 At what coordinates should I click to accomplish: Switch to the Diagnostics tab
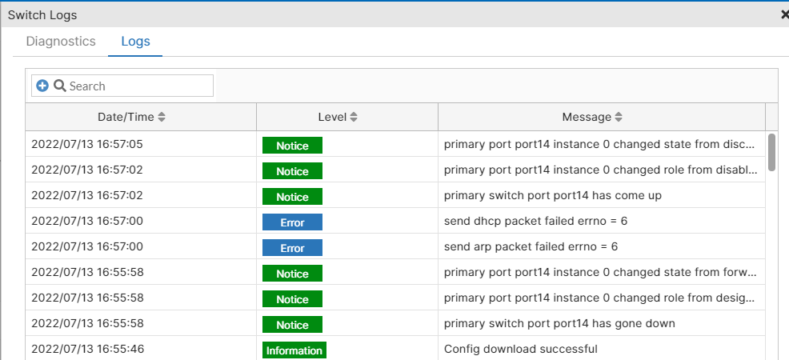(x=61, y=42)
